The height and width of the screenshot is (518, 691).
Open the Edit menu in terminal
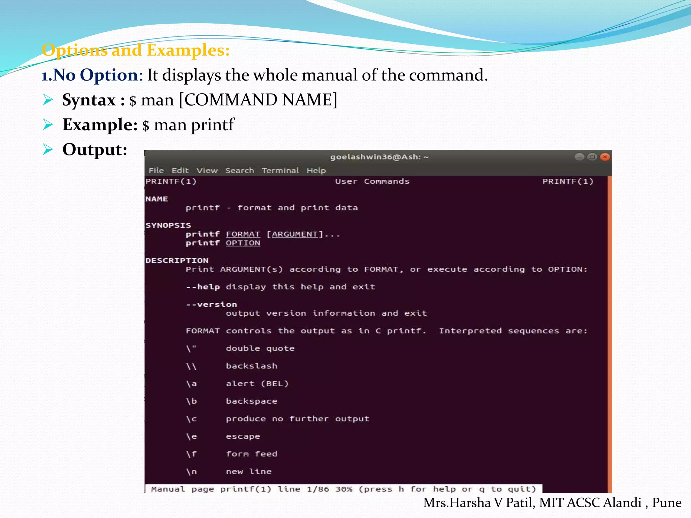point(180,171)
